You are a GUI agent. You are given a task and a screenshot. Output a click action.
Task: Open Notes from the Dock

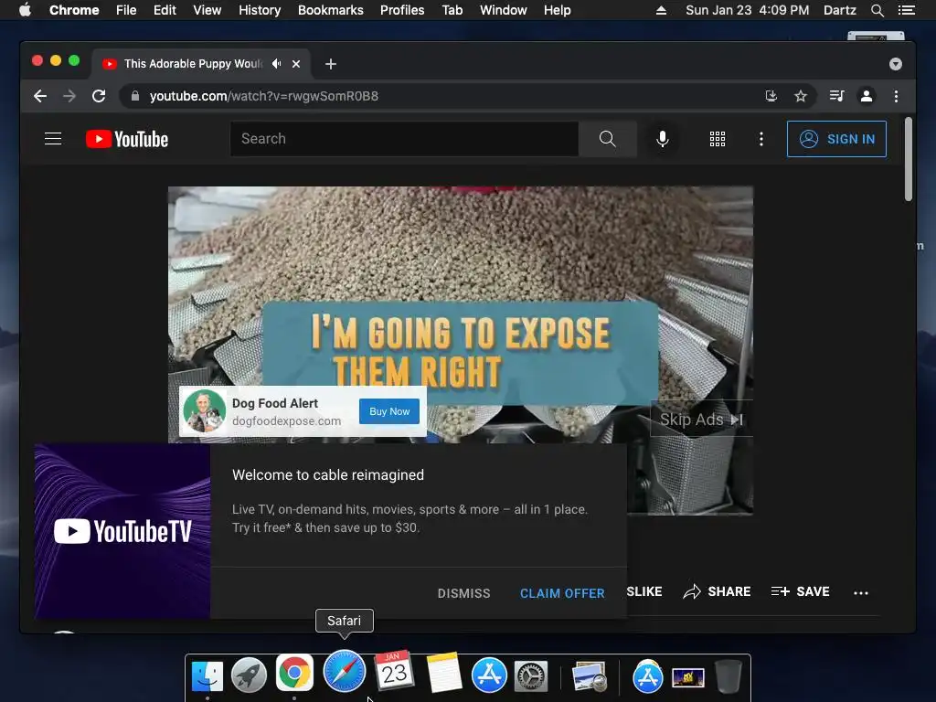tap(444, 673)
